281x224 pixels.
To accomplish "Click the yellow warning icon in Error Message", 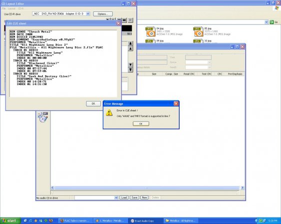I will [x=109, y=113].
